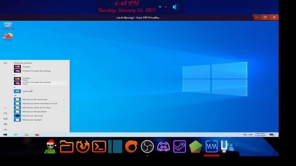Click network icon in guest system tray

(245, 135)
